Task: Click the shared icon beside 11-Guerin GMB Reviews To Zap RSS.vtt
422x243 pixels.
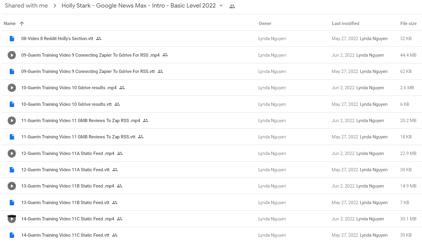Action: coord(141,137)
